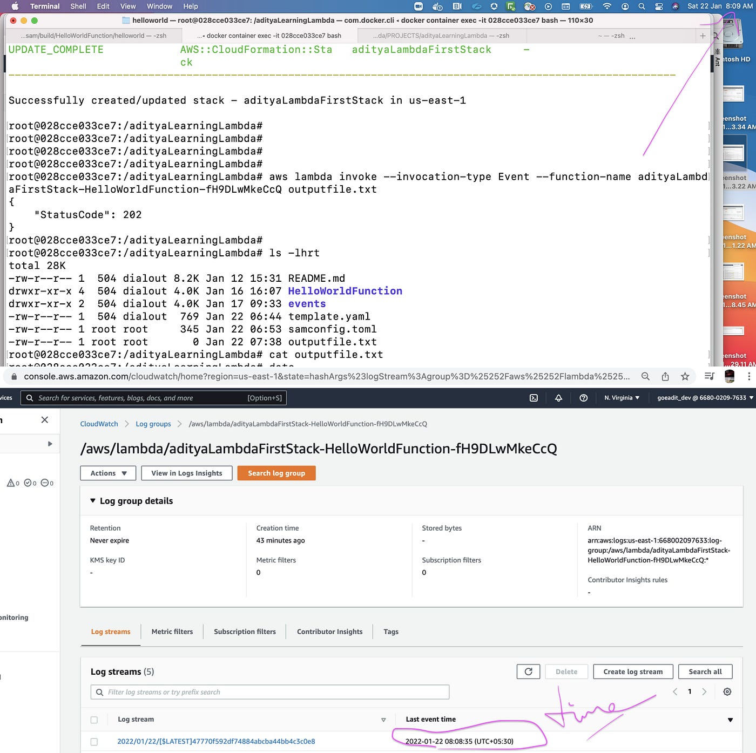Viewport: 756px width, 753px height.
Task: Open the Shell menu
Action: [x=78, y=6]
